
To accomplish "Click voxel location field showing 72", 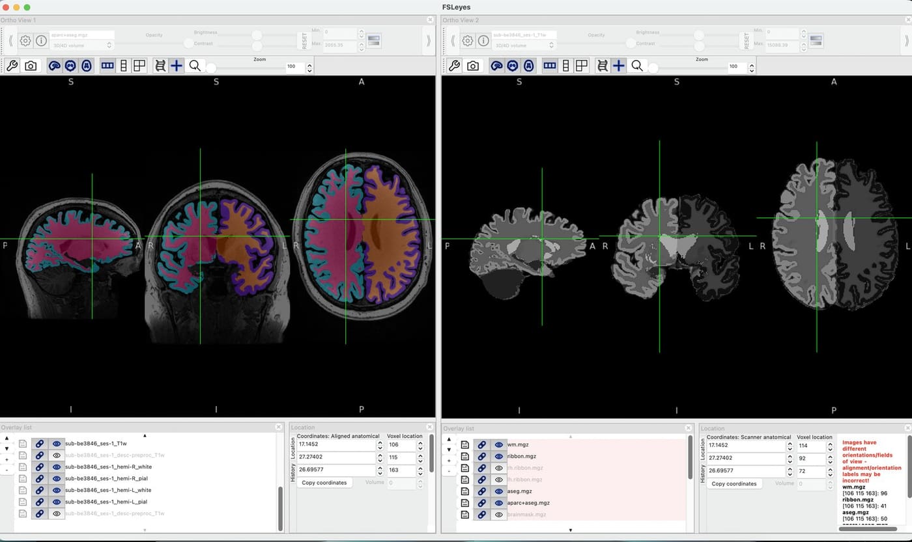I will 811,470.
